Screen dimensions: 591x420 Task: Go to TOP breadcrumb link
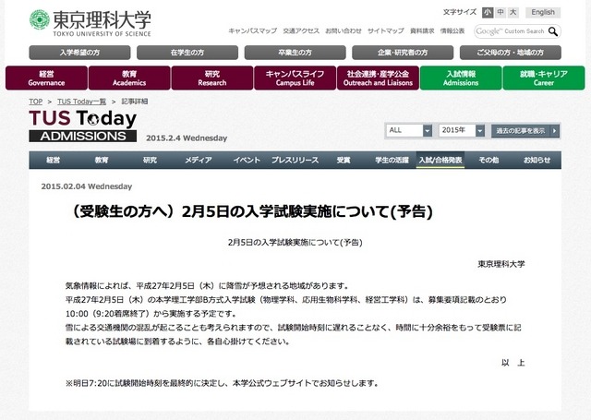[36, 101]
